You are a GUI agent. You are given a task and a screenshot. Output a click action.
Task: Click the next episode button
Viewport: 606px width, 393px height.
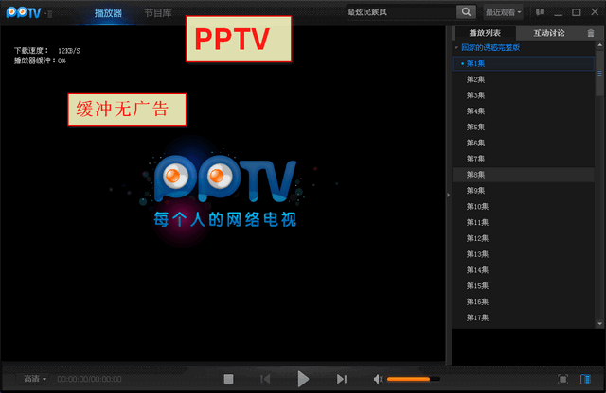[x=342, y=379]
